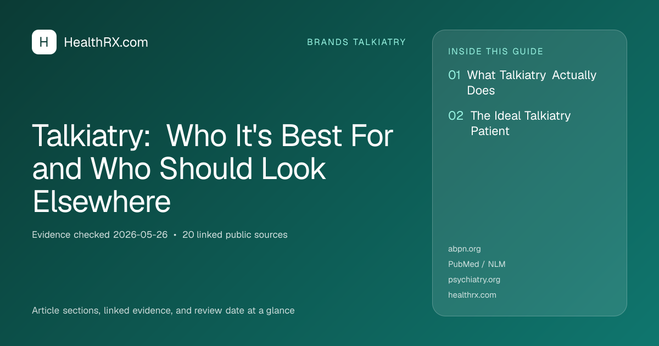Click the abpn.org source

tap(465, 249)
